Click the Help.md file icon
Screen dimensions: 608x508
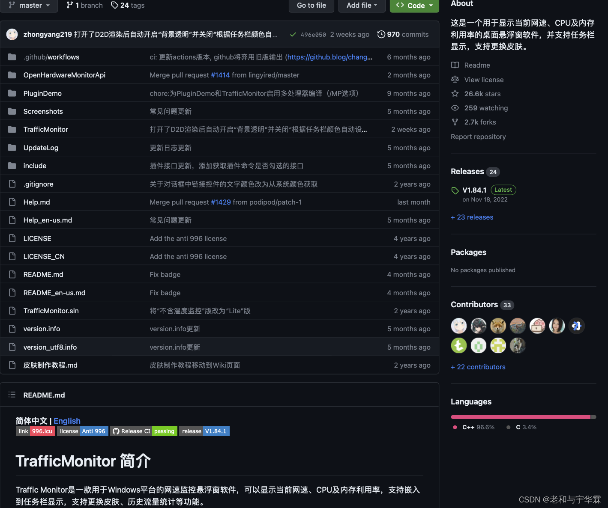(x=12, y=202)
